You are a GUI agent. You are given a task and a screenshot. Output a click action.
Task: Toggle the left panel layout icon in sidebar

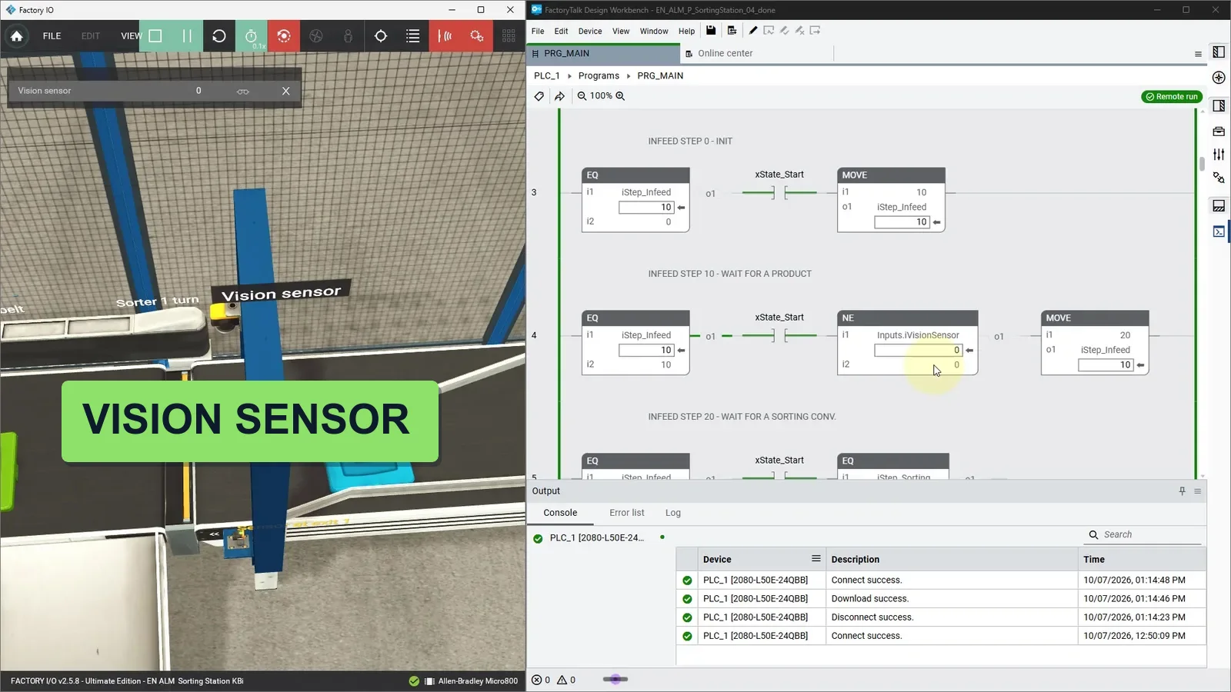1219,52
